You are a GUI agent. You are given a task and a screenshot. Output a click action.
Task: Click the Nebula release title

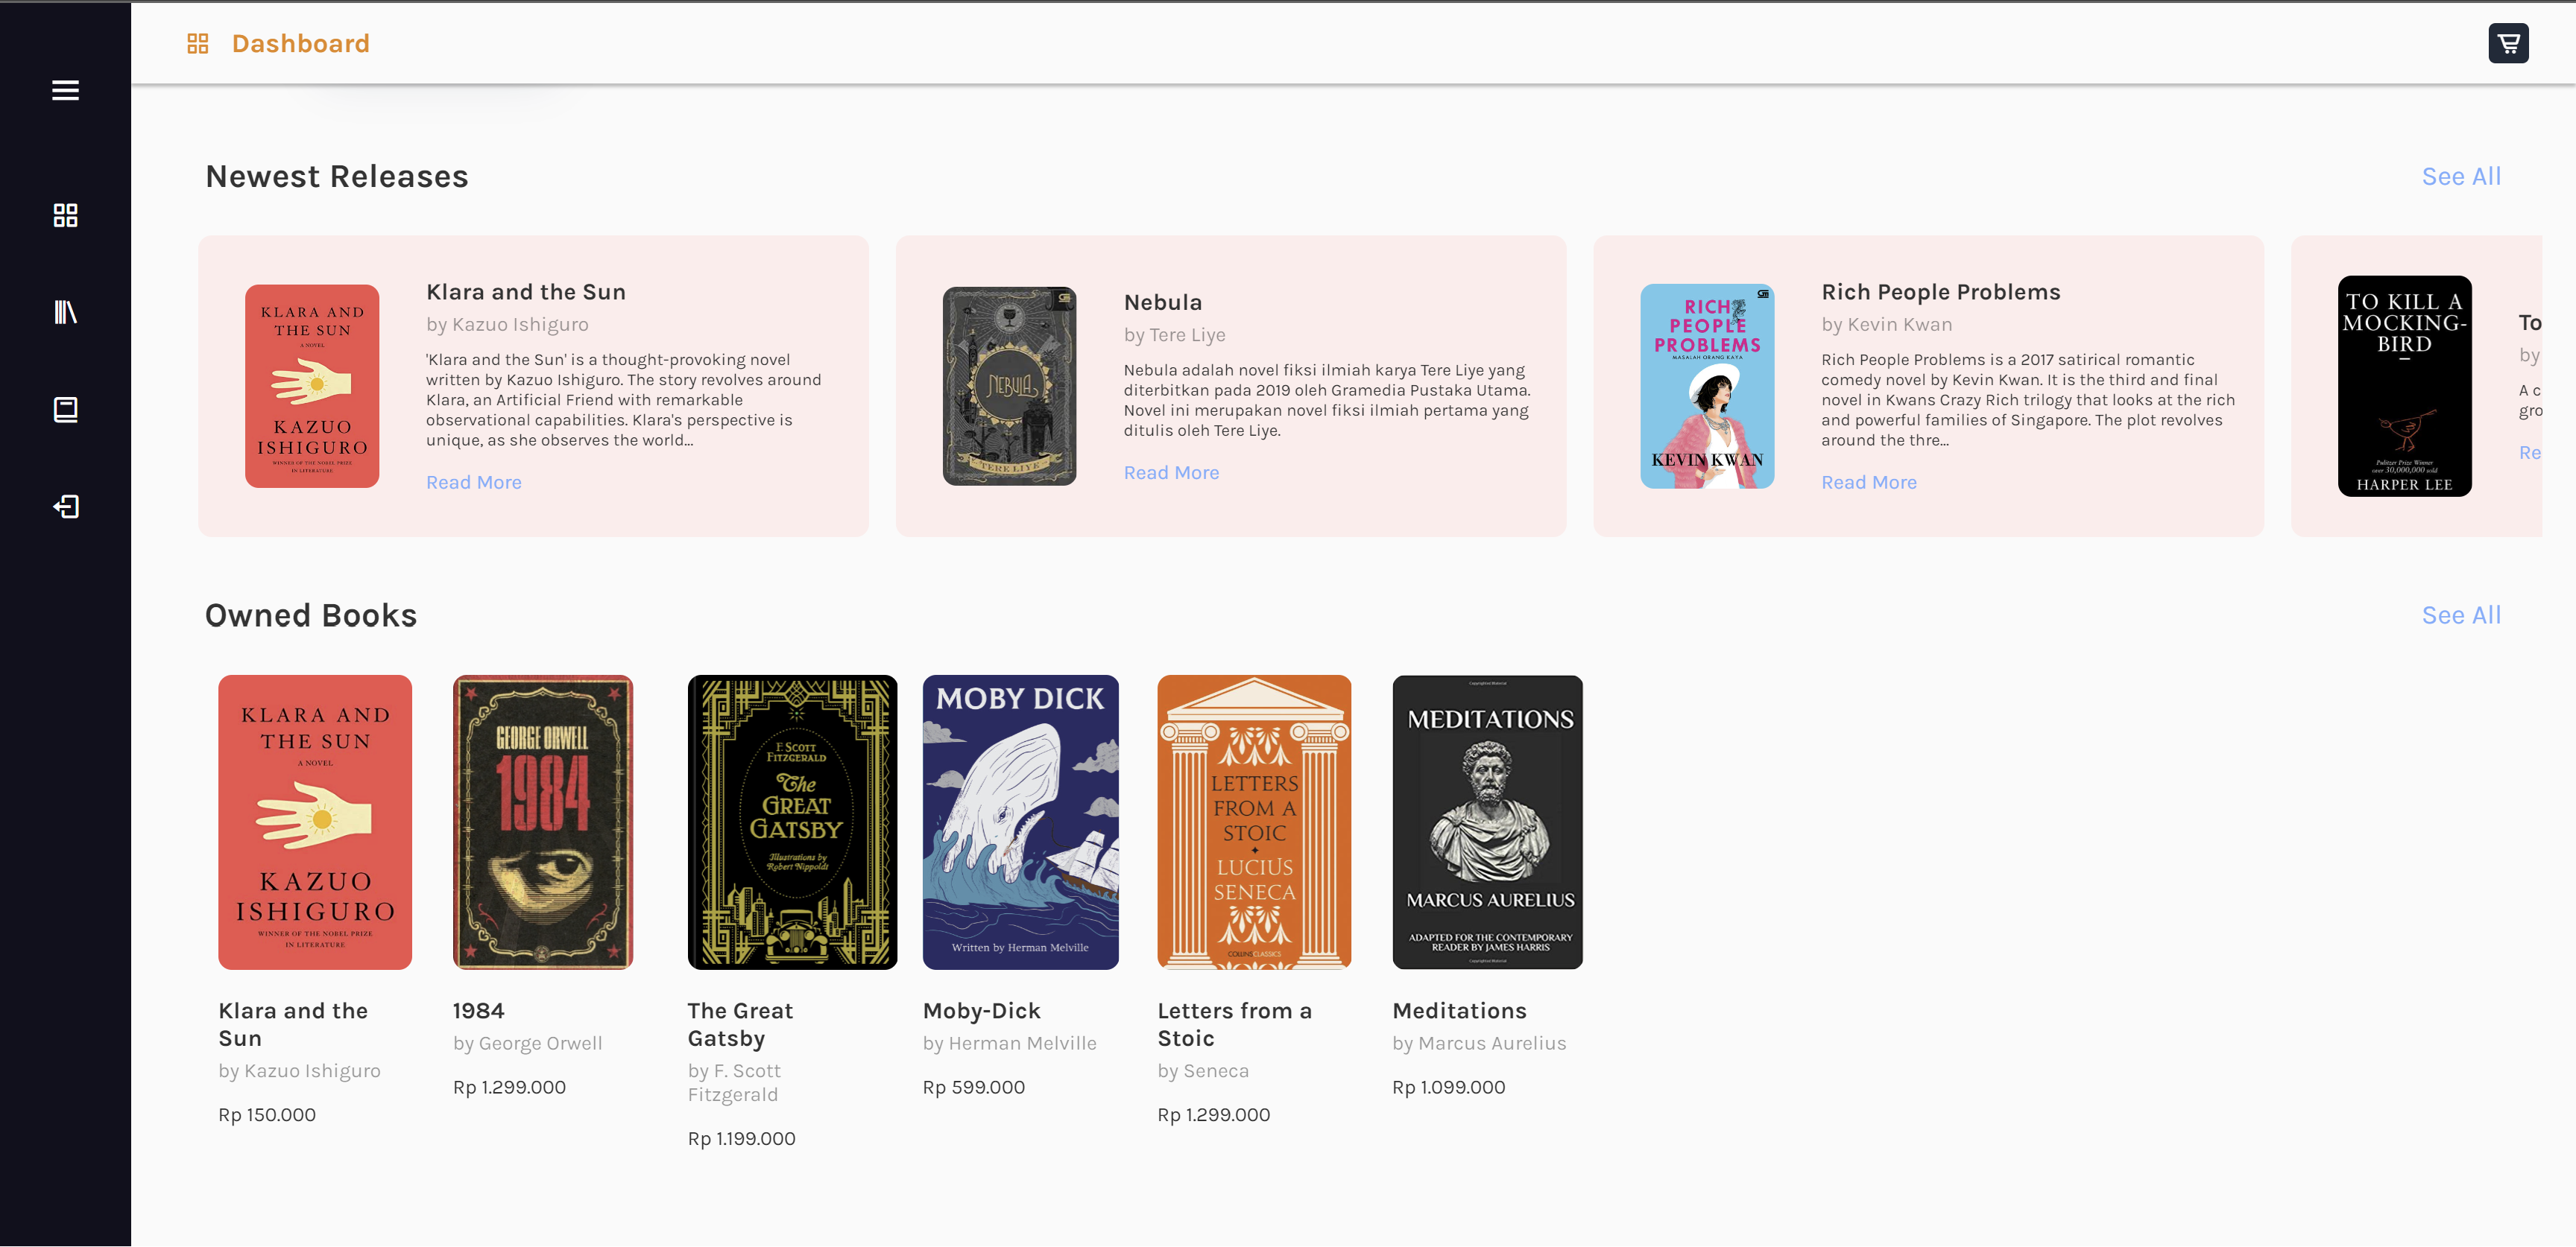pyautogui.click(x=1163, y=302)
